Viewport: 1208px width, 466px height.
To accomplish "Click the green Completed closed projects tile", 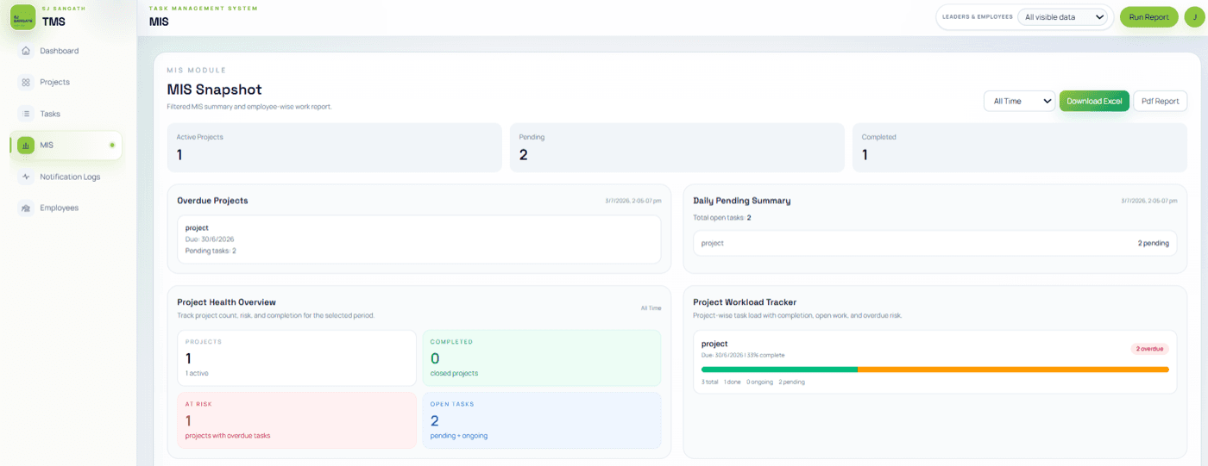I will [x=541, y=357].
